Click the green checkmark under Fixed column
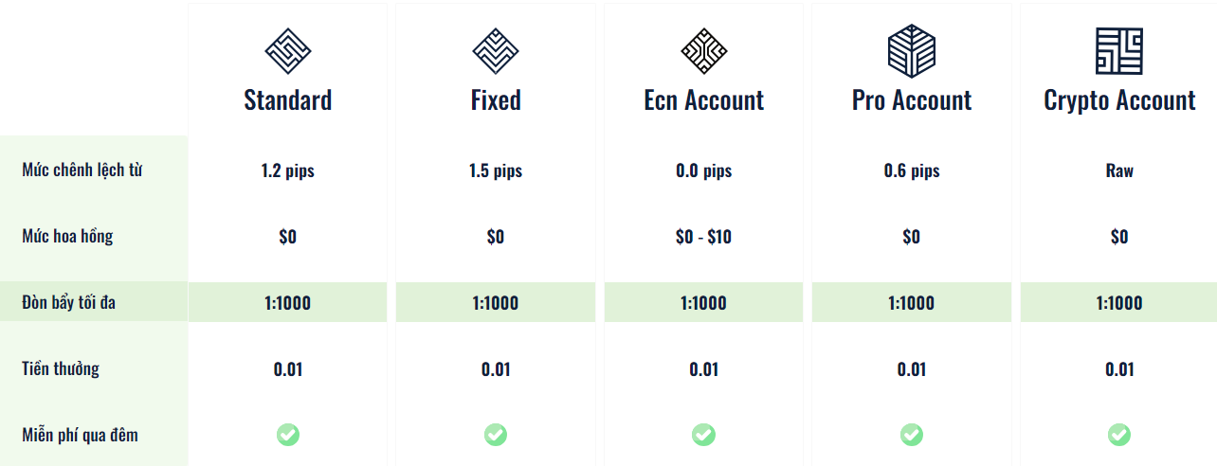 (496, 435)
